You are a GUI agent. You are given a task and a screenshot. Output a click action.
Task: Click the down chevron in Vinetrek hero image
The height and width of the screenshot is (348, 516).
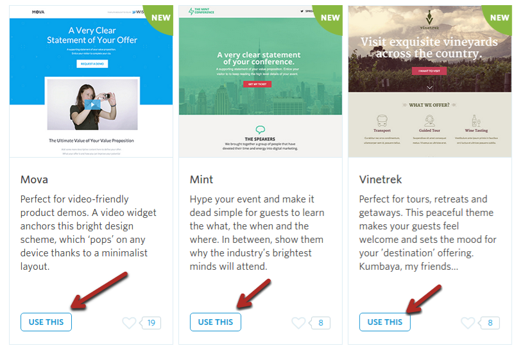click(x=430, y=87)
